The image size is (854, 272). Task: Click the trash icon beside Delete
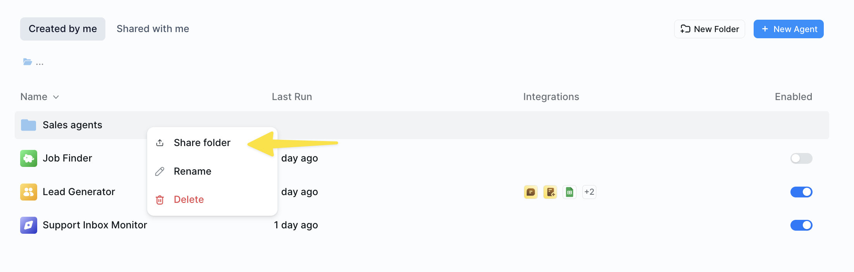[x=160, y=199]
